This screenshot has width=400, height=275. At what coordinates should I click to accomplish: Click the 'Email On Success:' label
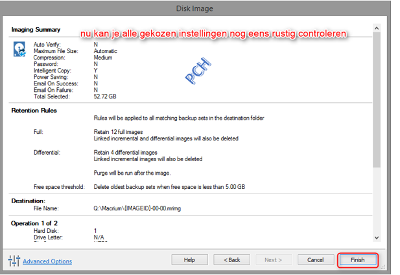tap(56, 83)
